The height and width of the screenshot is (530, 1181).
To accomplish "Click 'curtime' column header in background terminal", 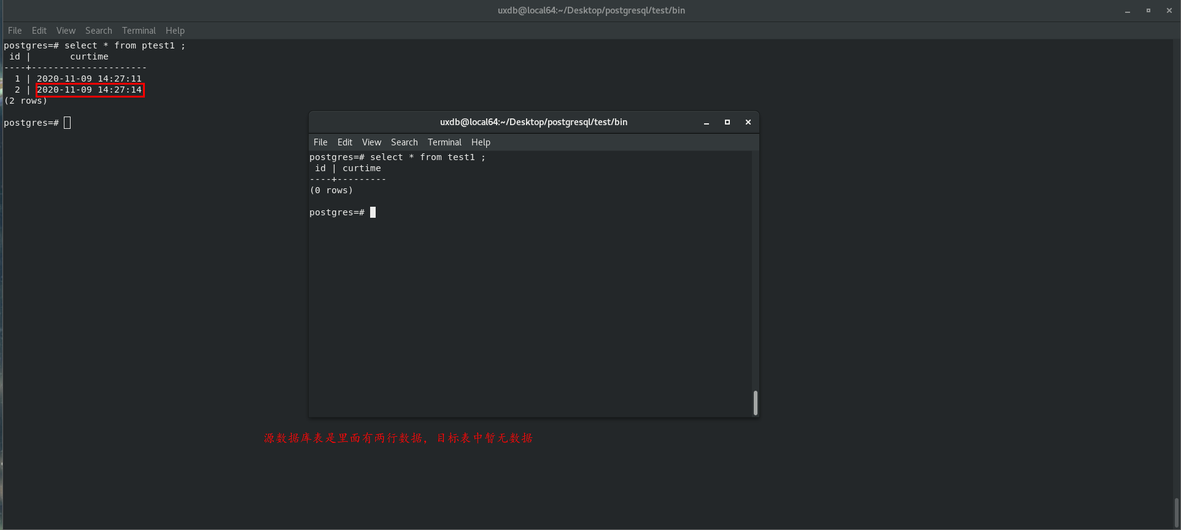I will 89,56.
